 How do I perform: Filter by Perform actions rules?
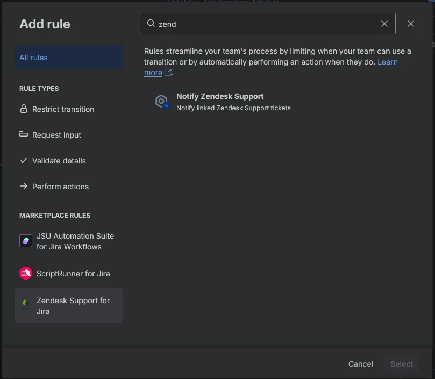[x=60, y=187]
